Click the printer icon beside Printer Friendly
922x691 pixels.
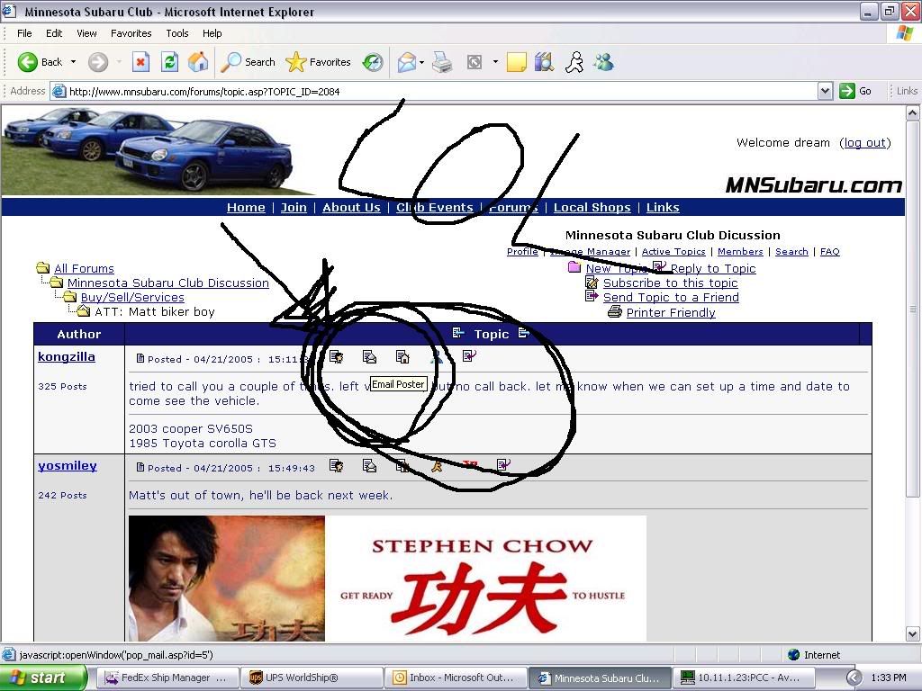click(x=614, y=312)
